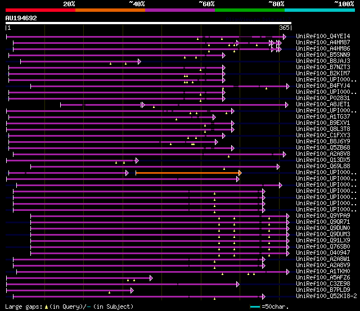Select the UniRef100_B7PLD9 label

pyautogui.click(x=323, y=290)
